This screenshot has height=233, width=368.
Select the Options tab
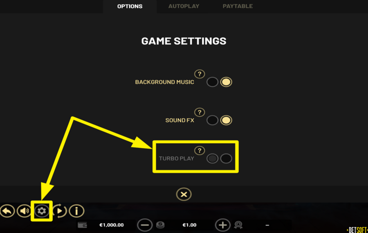click(x=130, y=6)
